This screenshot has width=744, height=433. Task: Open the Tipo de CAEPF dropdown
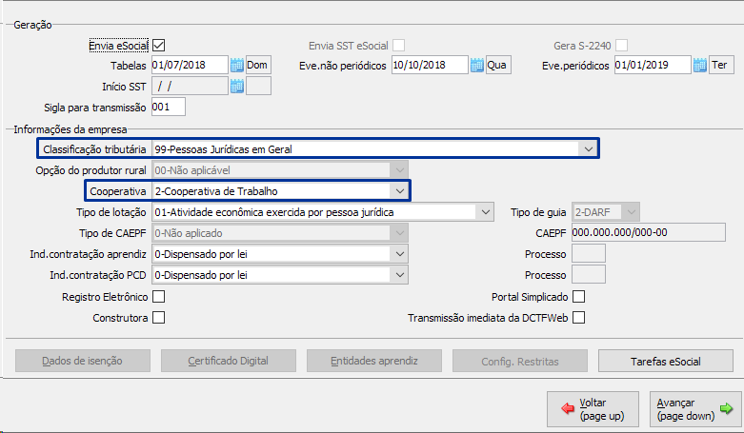[x=399, y=233]
